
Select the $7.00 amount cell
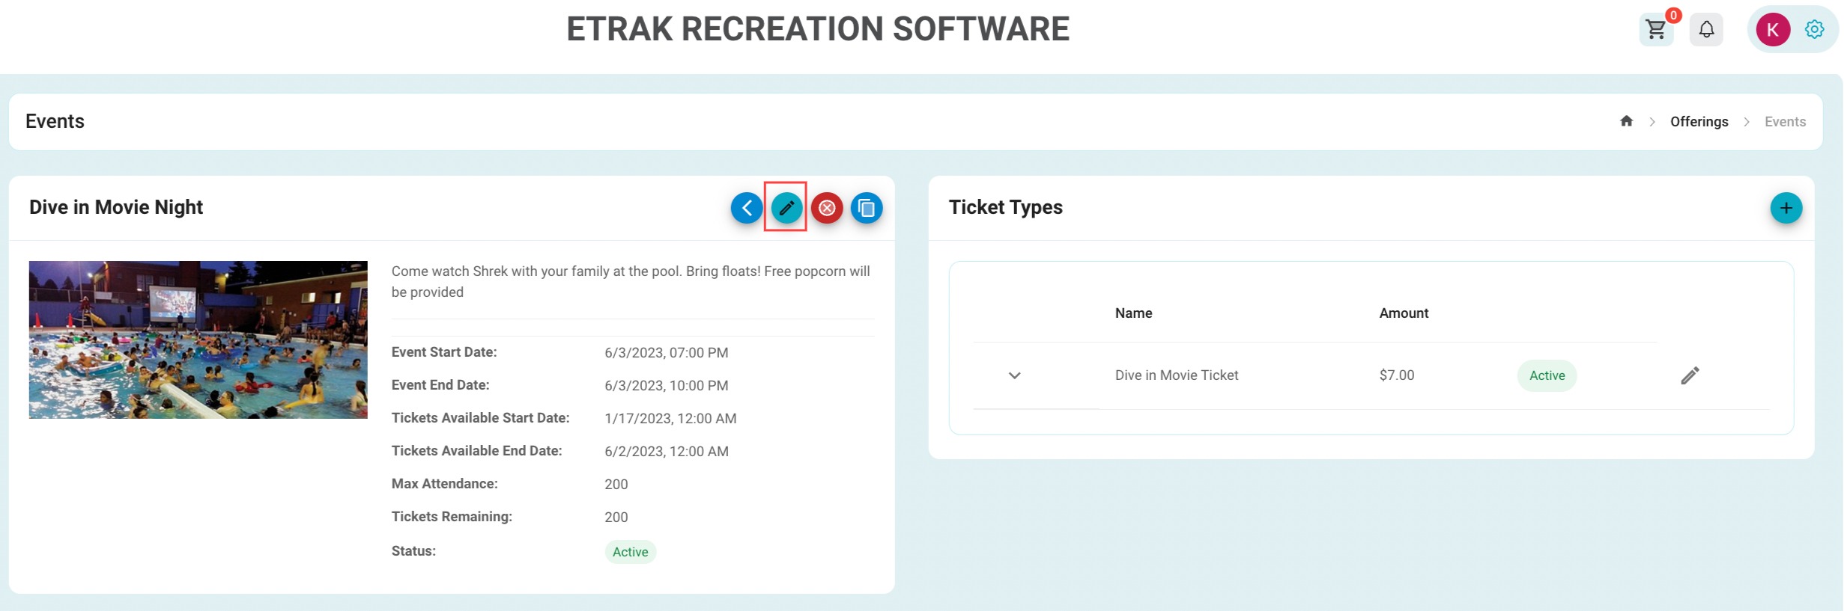tap(1397, 375)
